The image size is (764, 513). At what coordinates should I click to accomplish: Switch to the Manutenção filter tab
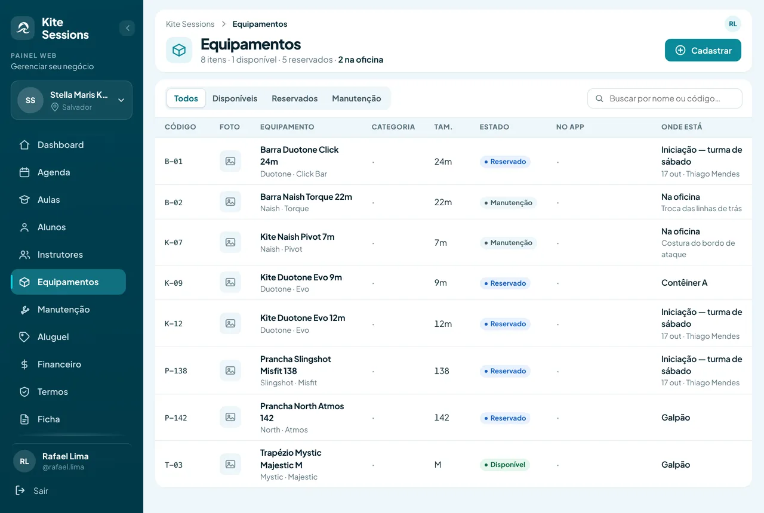(x=356, y=98)
